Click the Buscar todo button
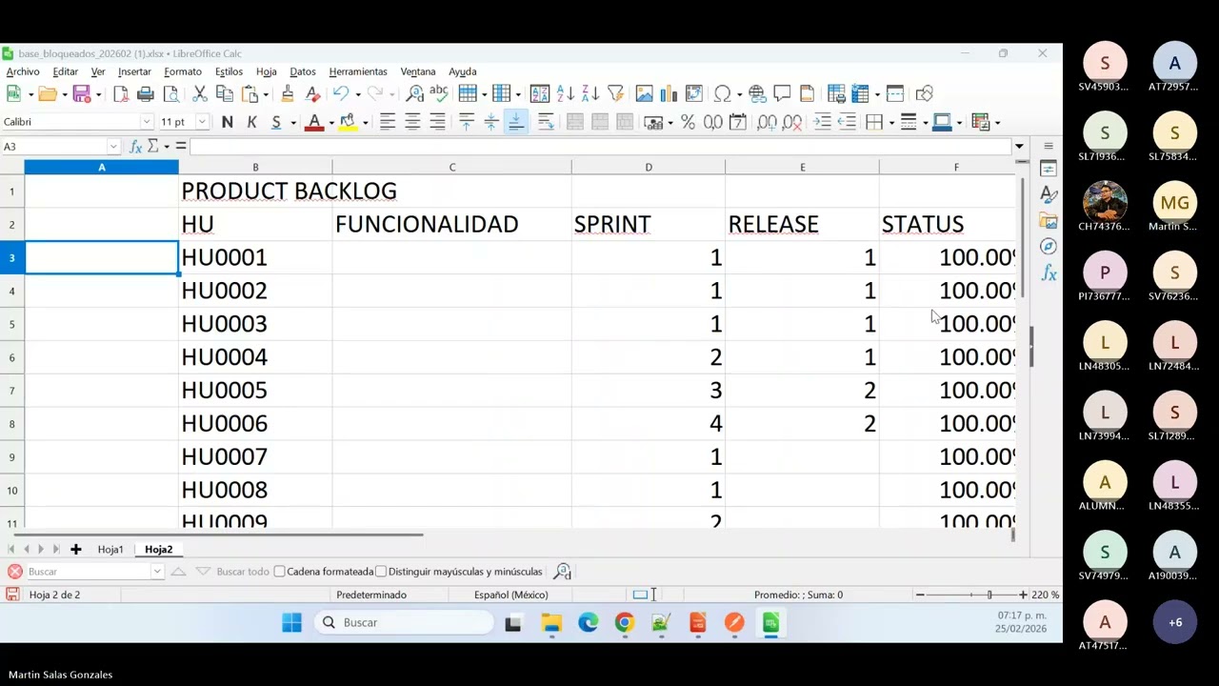The width and height of the screenshot is (1219, 686). pyautogui.click(x=243, y=572)
